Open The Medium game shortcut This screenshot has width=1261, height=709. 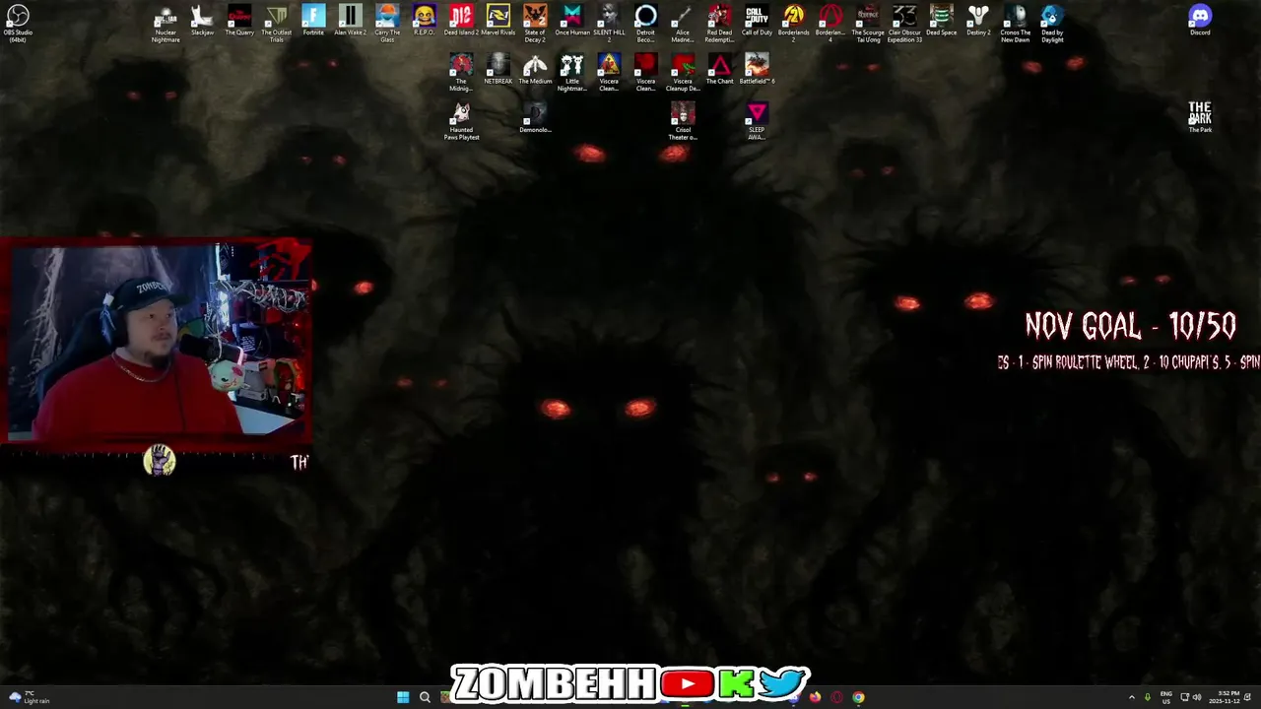(x=535, y=70)
